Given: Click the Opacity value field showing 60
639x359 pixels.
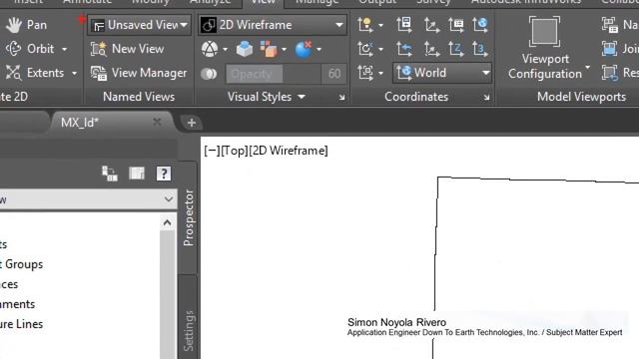Looking at the screenshot, I should pos(334,74).
